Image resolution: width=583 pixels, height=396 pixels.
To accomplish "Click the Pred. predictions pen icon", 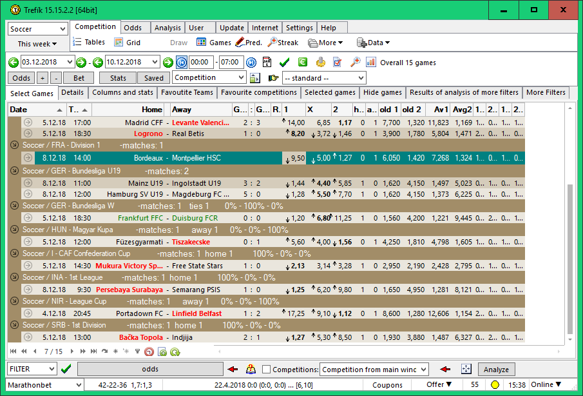I will pyautogui.click(x=240, y=43).
